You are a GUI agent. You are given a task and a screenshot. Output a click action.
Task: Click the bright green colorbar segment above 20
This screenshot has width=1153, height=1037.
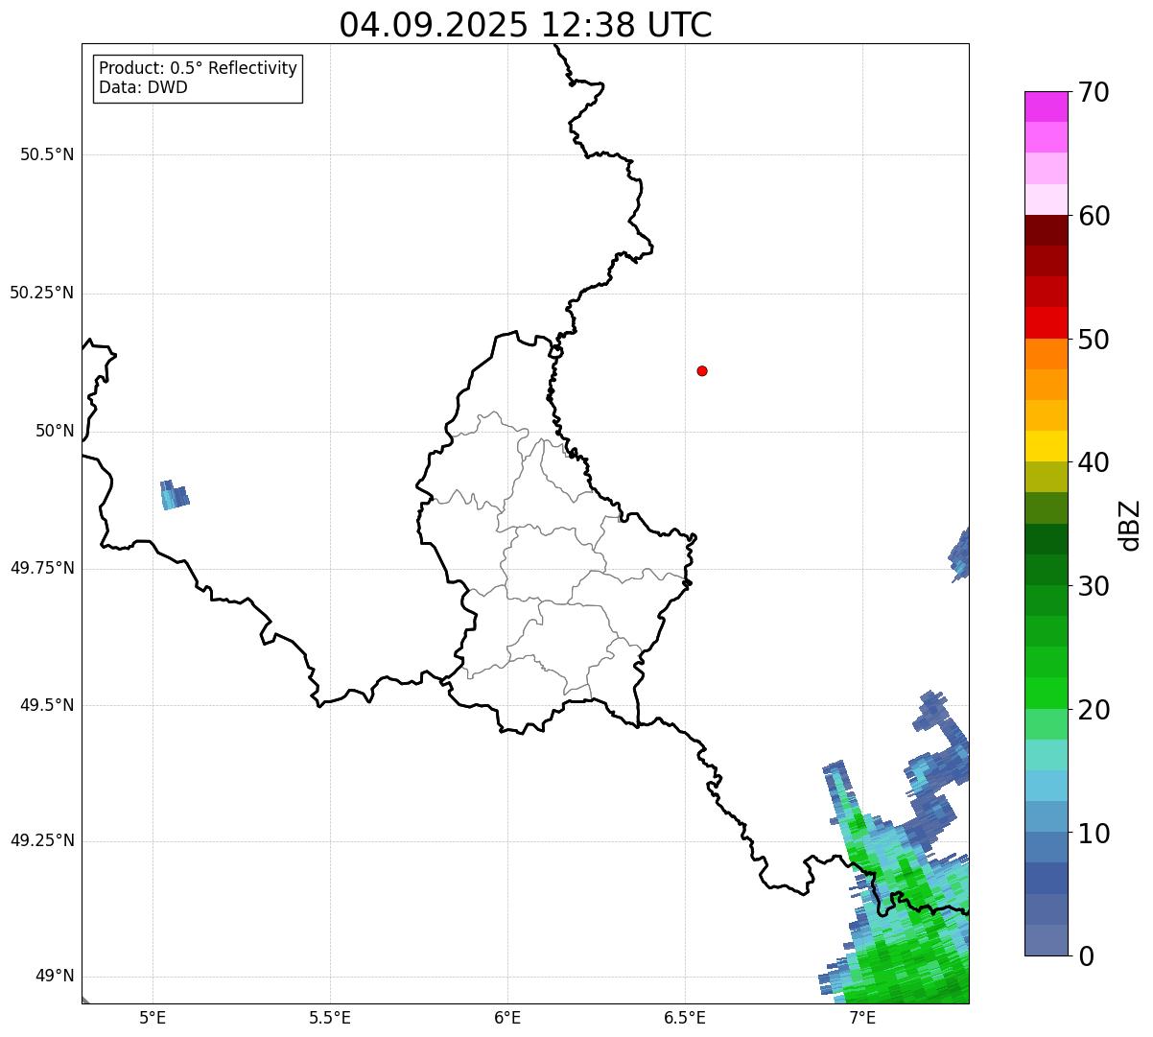1046,694
